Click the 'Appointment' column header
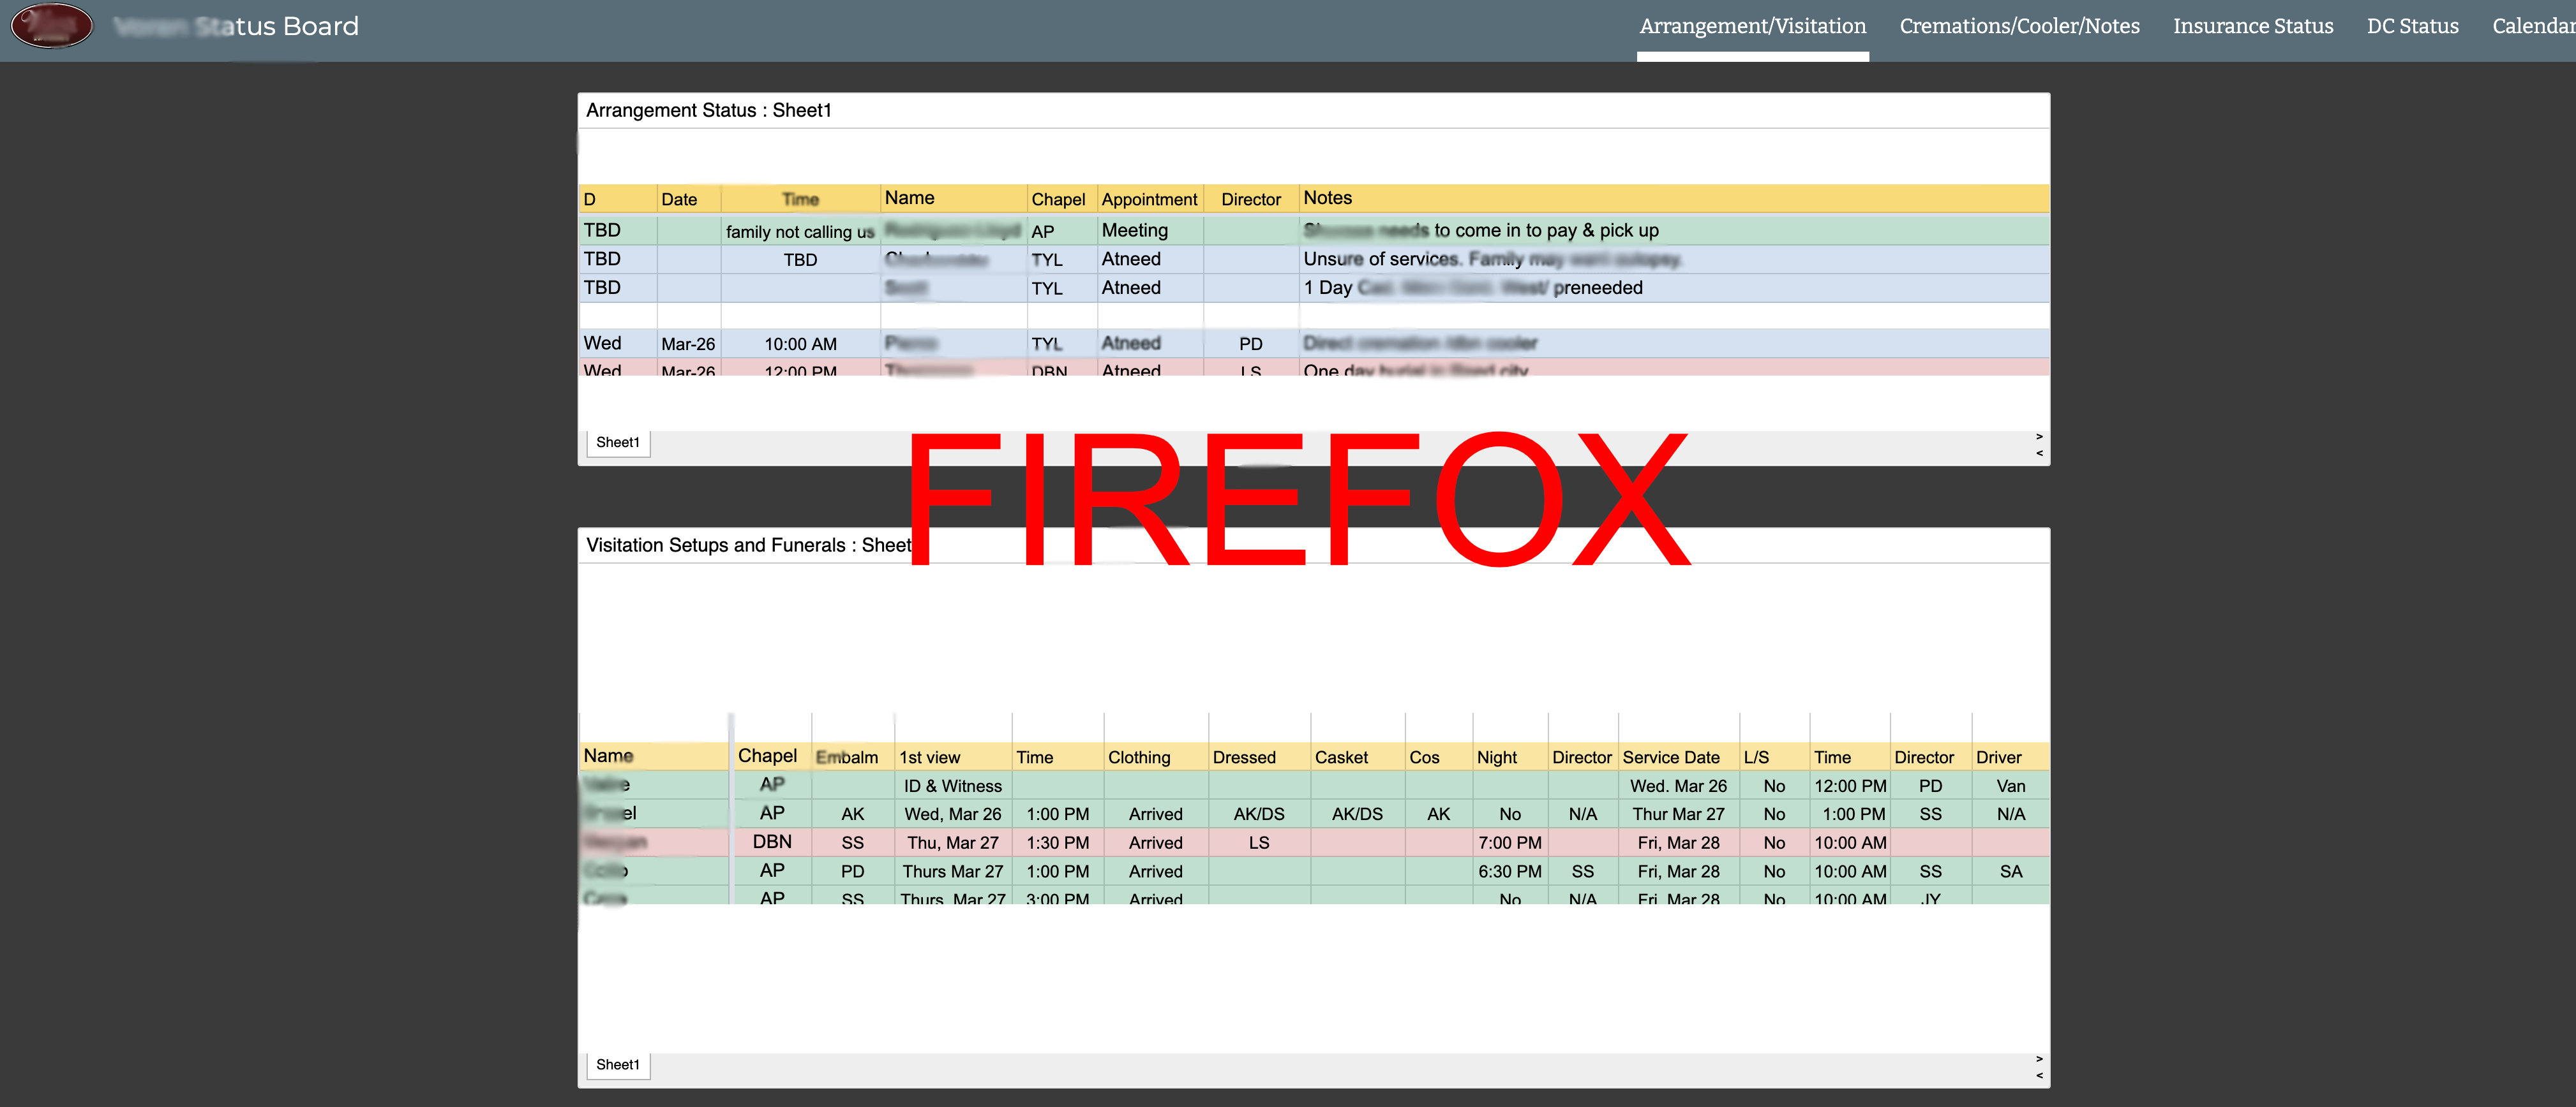The height and width of the screenshot is (1107, 2576). point(1149,200)
